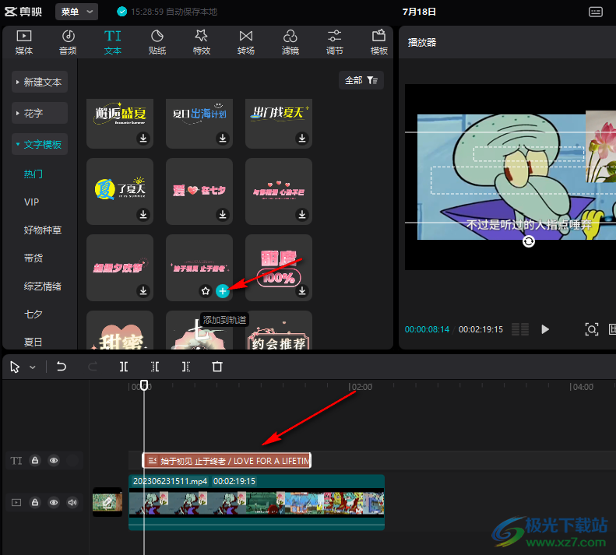
Task: Download the 夏日出海计划 text template
Action: [x=223, y=139]
